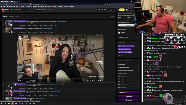Hide the RFLCT studies post

click(45, 32)
